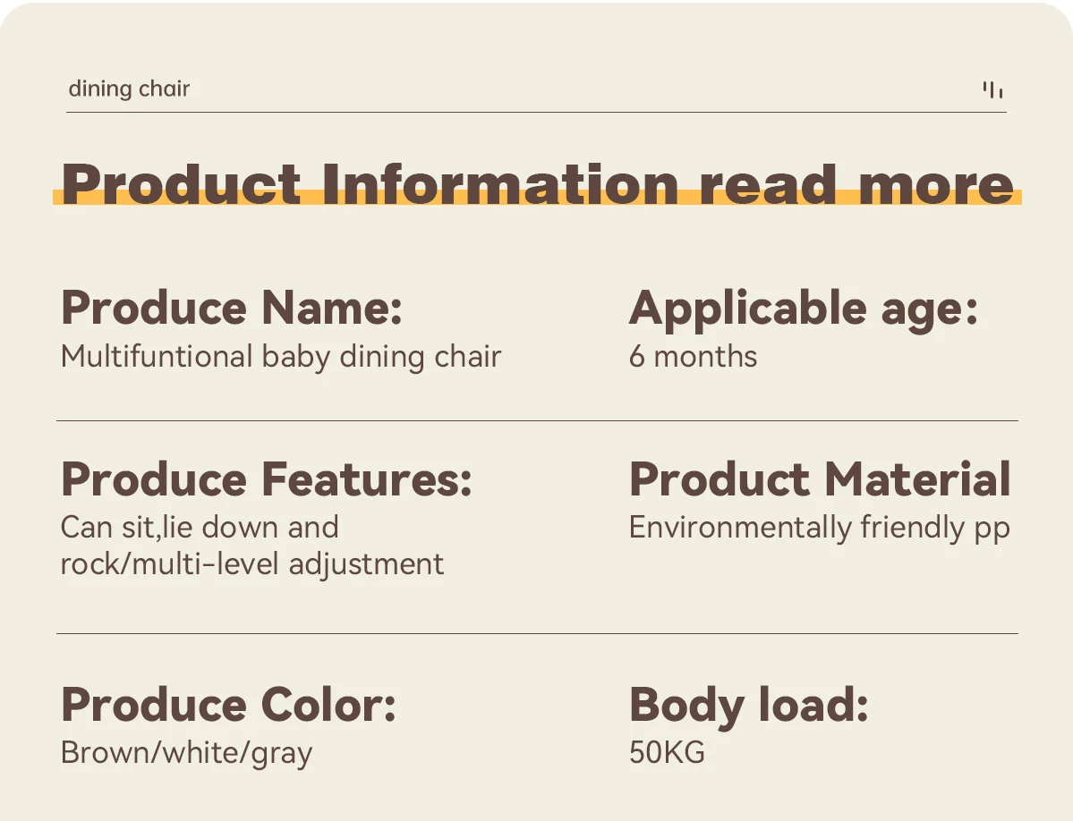Image resolution: width=1073 pixels, height=821 pixels.
Task: Click the 'Can sit,lie down and' line
Action: tap(200, 528)
